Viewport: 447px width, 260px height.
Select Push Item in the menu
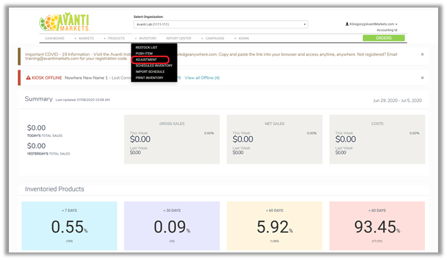144,54
